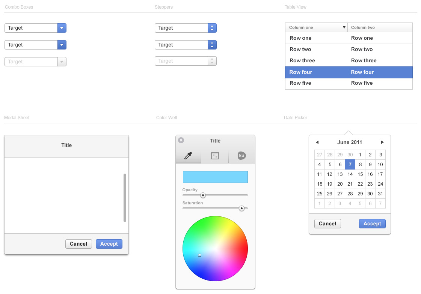Select date 21 in the calendar

pyautogui.click(x=350, y=184)
